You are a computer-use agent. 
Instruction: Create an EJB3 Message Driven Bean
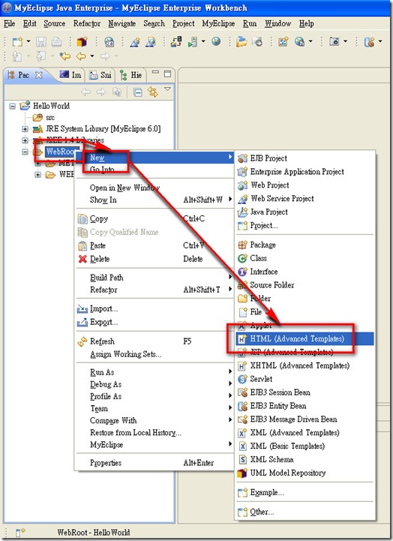click(304, 419)
